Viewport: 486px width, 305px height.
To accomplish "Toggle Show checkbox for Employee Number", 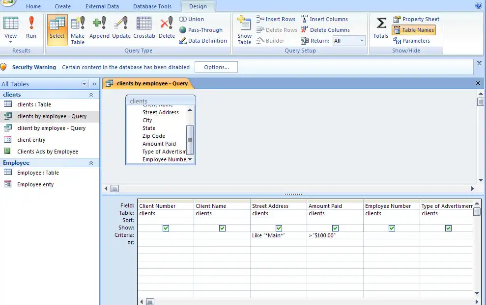I will click(x=392, y=228).
